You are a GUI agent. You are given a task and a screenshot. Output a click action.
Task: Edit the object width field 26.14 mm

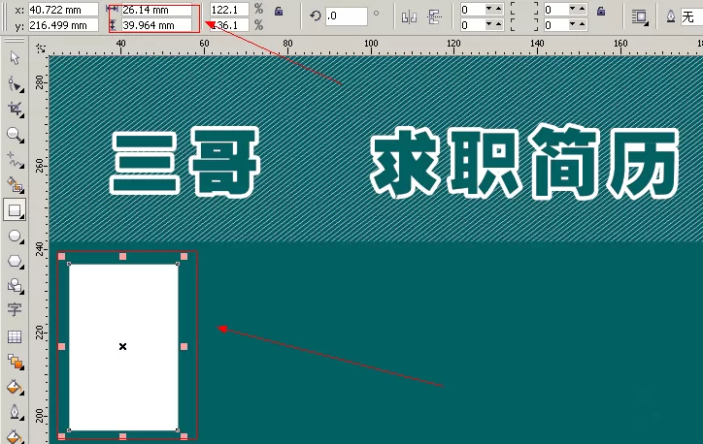pyautogui.click(x=156, y=10)
